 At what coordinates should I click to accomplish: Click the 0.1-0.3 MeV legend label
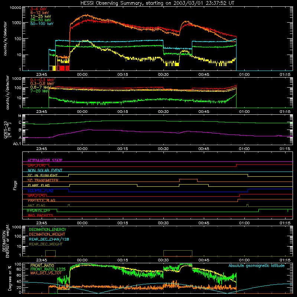[42, 80]
